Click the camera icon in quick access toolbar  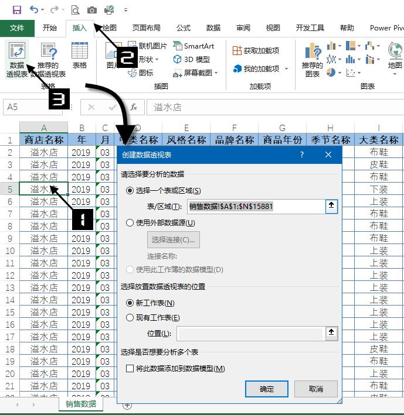pos(92,10)
